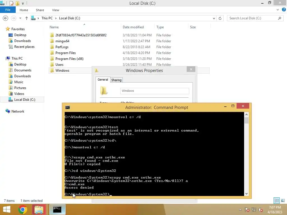Switch to General tab in Windows Properties
The image size is (287, 215).
(103, 80)
